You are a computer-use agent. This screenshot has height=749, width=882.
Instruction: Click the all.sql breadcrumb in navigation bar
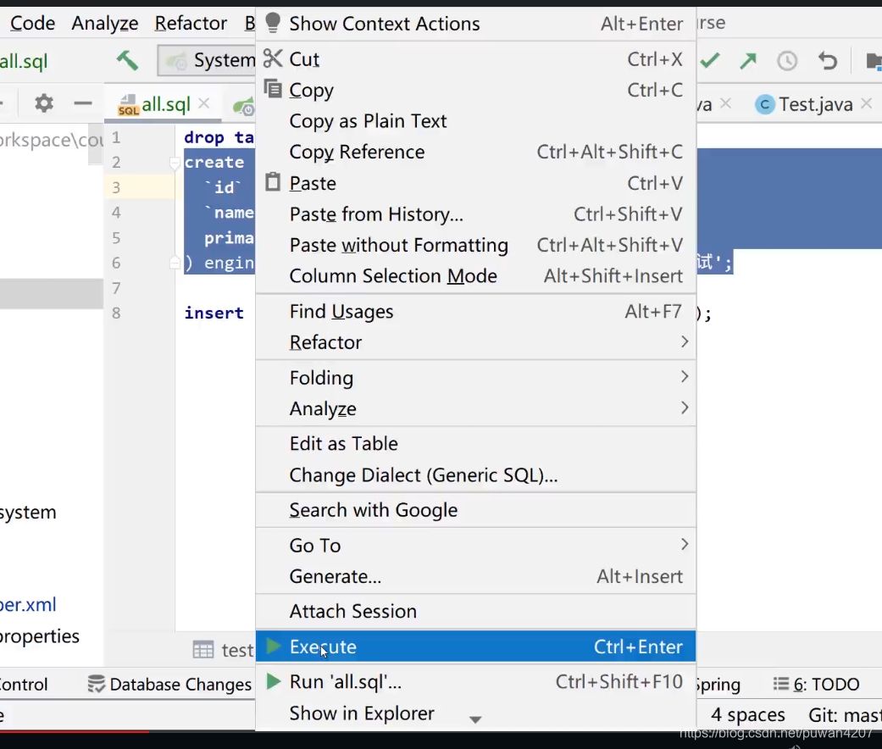click(x=24, y=61)
